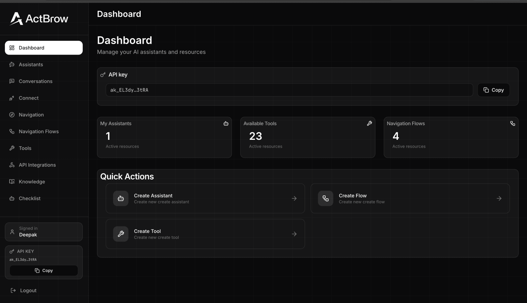This screenshot has width=527, height=303.
Task: Click the Create Tool title text
Action: [147, 231]
